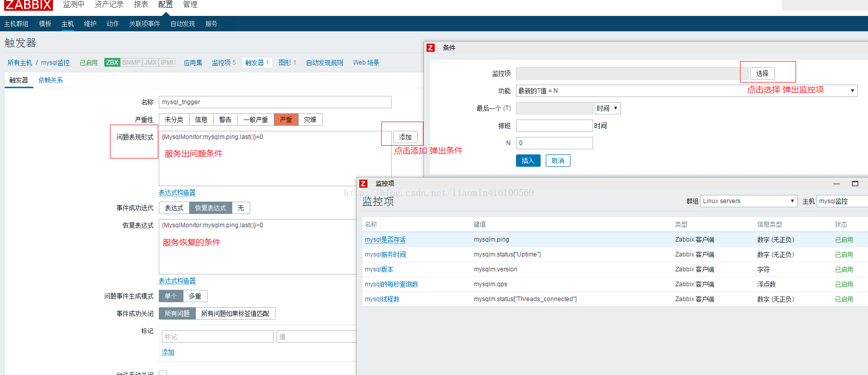
Task: Go to 关联项事件 submenu
Action: 145,24
